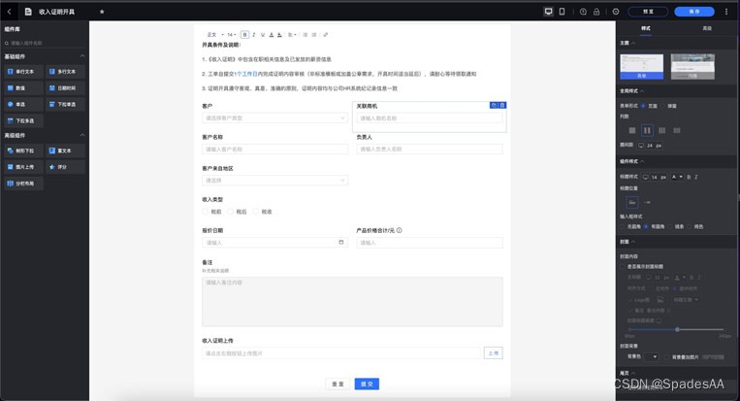This screenshot has width=740, height=401.
Task: Select 线条 input style radio
Action: (669, 226)
